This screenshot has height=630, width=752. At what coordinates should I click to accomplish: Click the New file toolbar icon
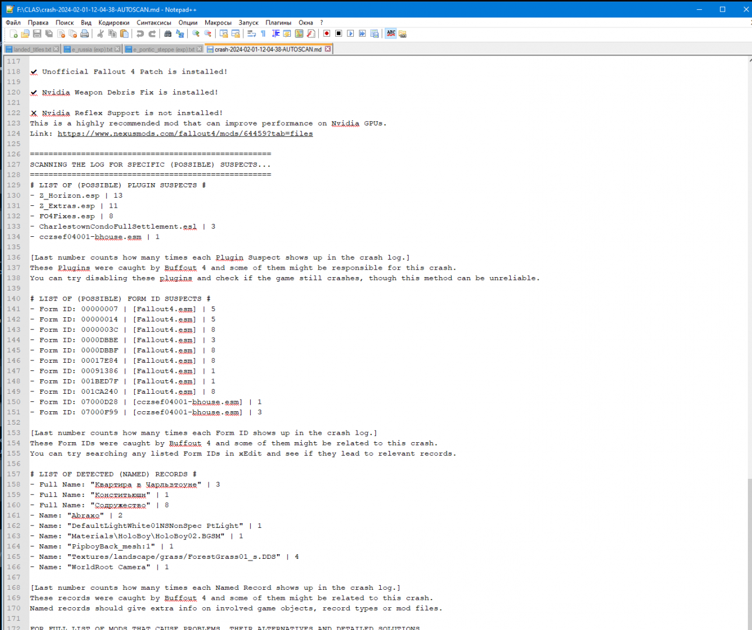(13, 34)
